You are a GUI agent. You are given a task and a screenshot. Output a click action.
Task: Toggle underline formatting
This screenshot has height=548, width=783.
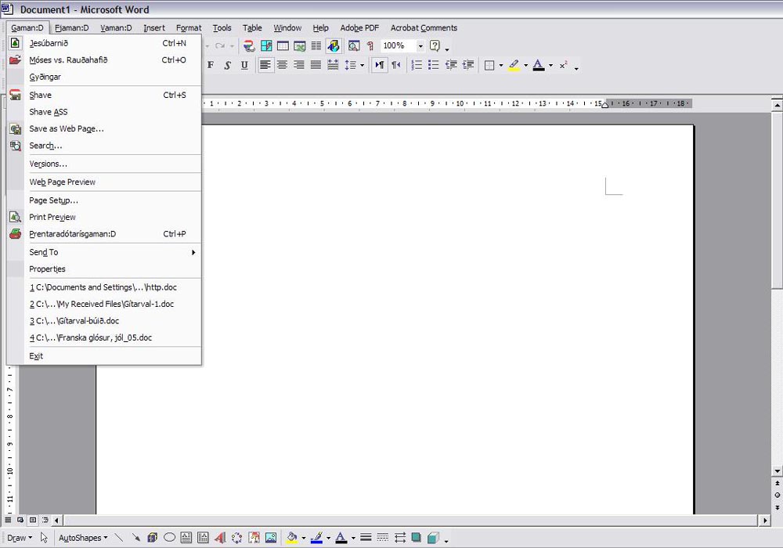(244, 65)
